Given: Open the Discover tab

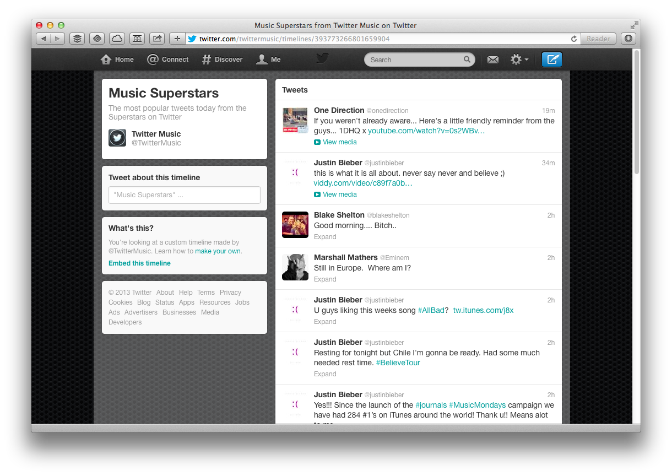Looking at the screenshot, I should coord(222,59).
